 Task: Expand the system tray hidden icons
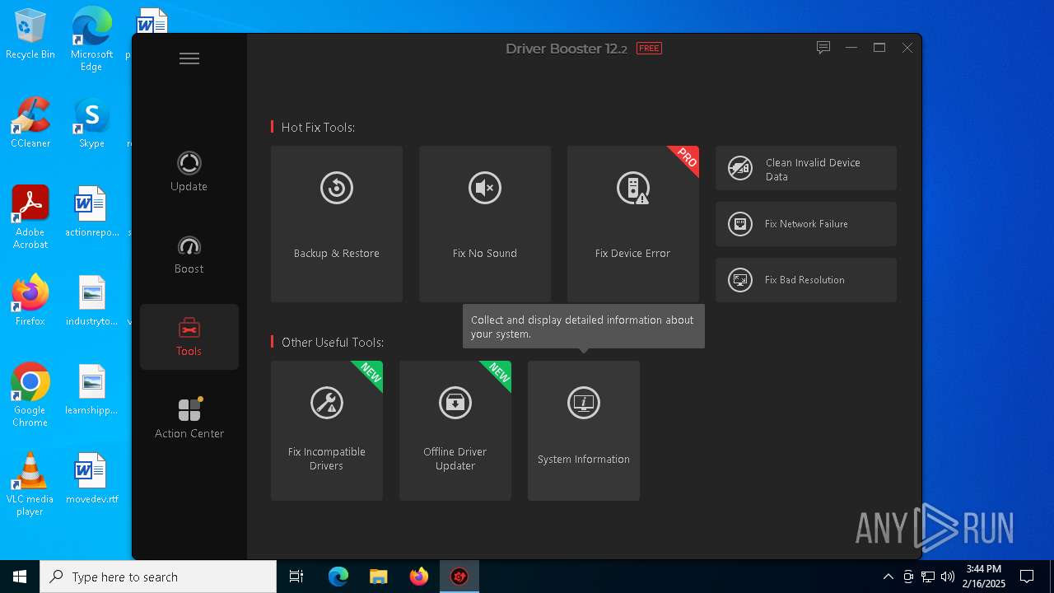pyautogui.click(x=888, y=577)
